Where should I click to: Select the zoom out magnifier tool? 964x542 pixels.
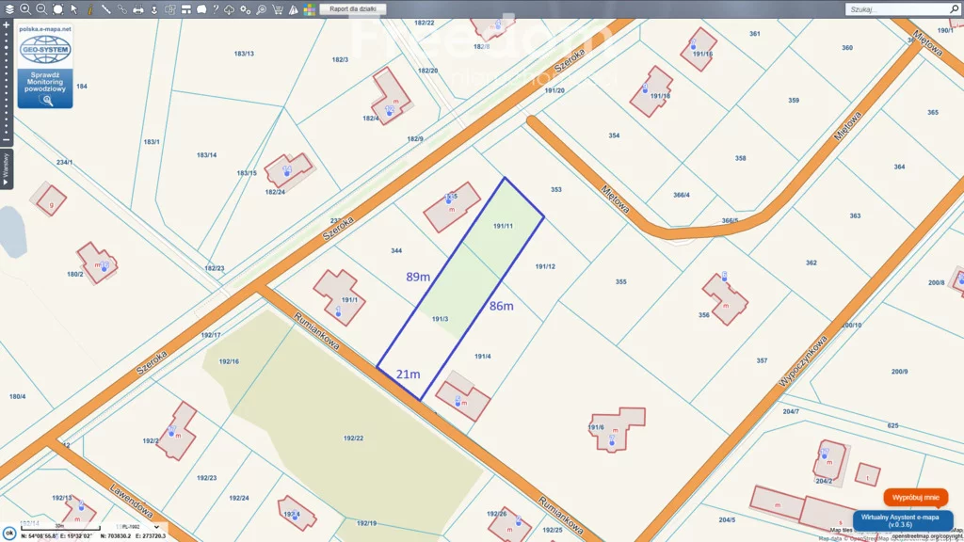41,8
